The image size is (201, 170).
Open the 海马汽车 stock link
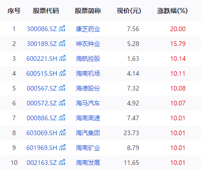(88, 103)
